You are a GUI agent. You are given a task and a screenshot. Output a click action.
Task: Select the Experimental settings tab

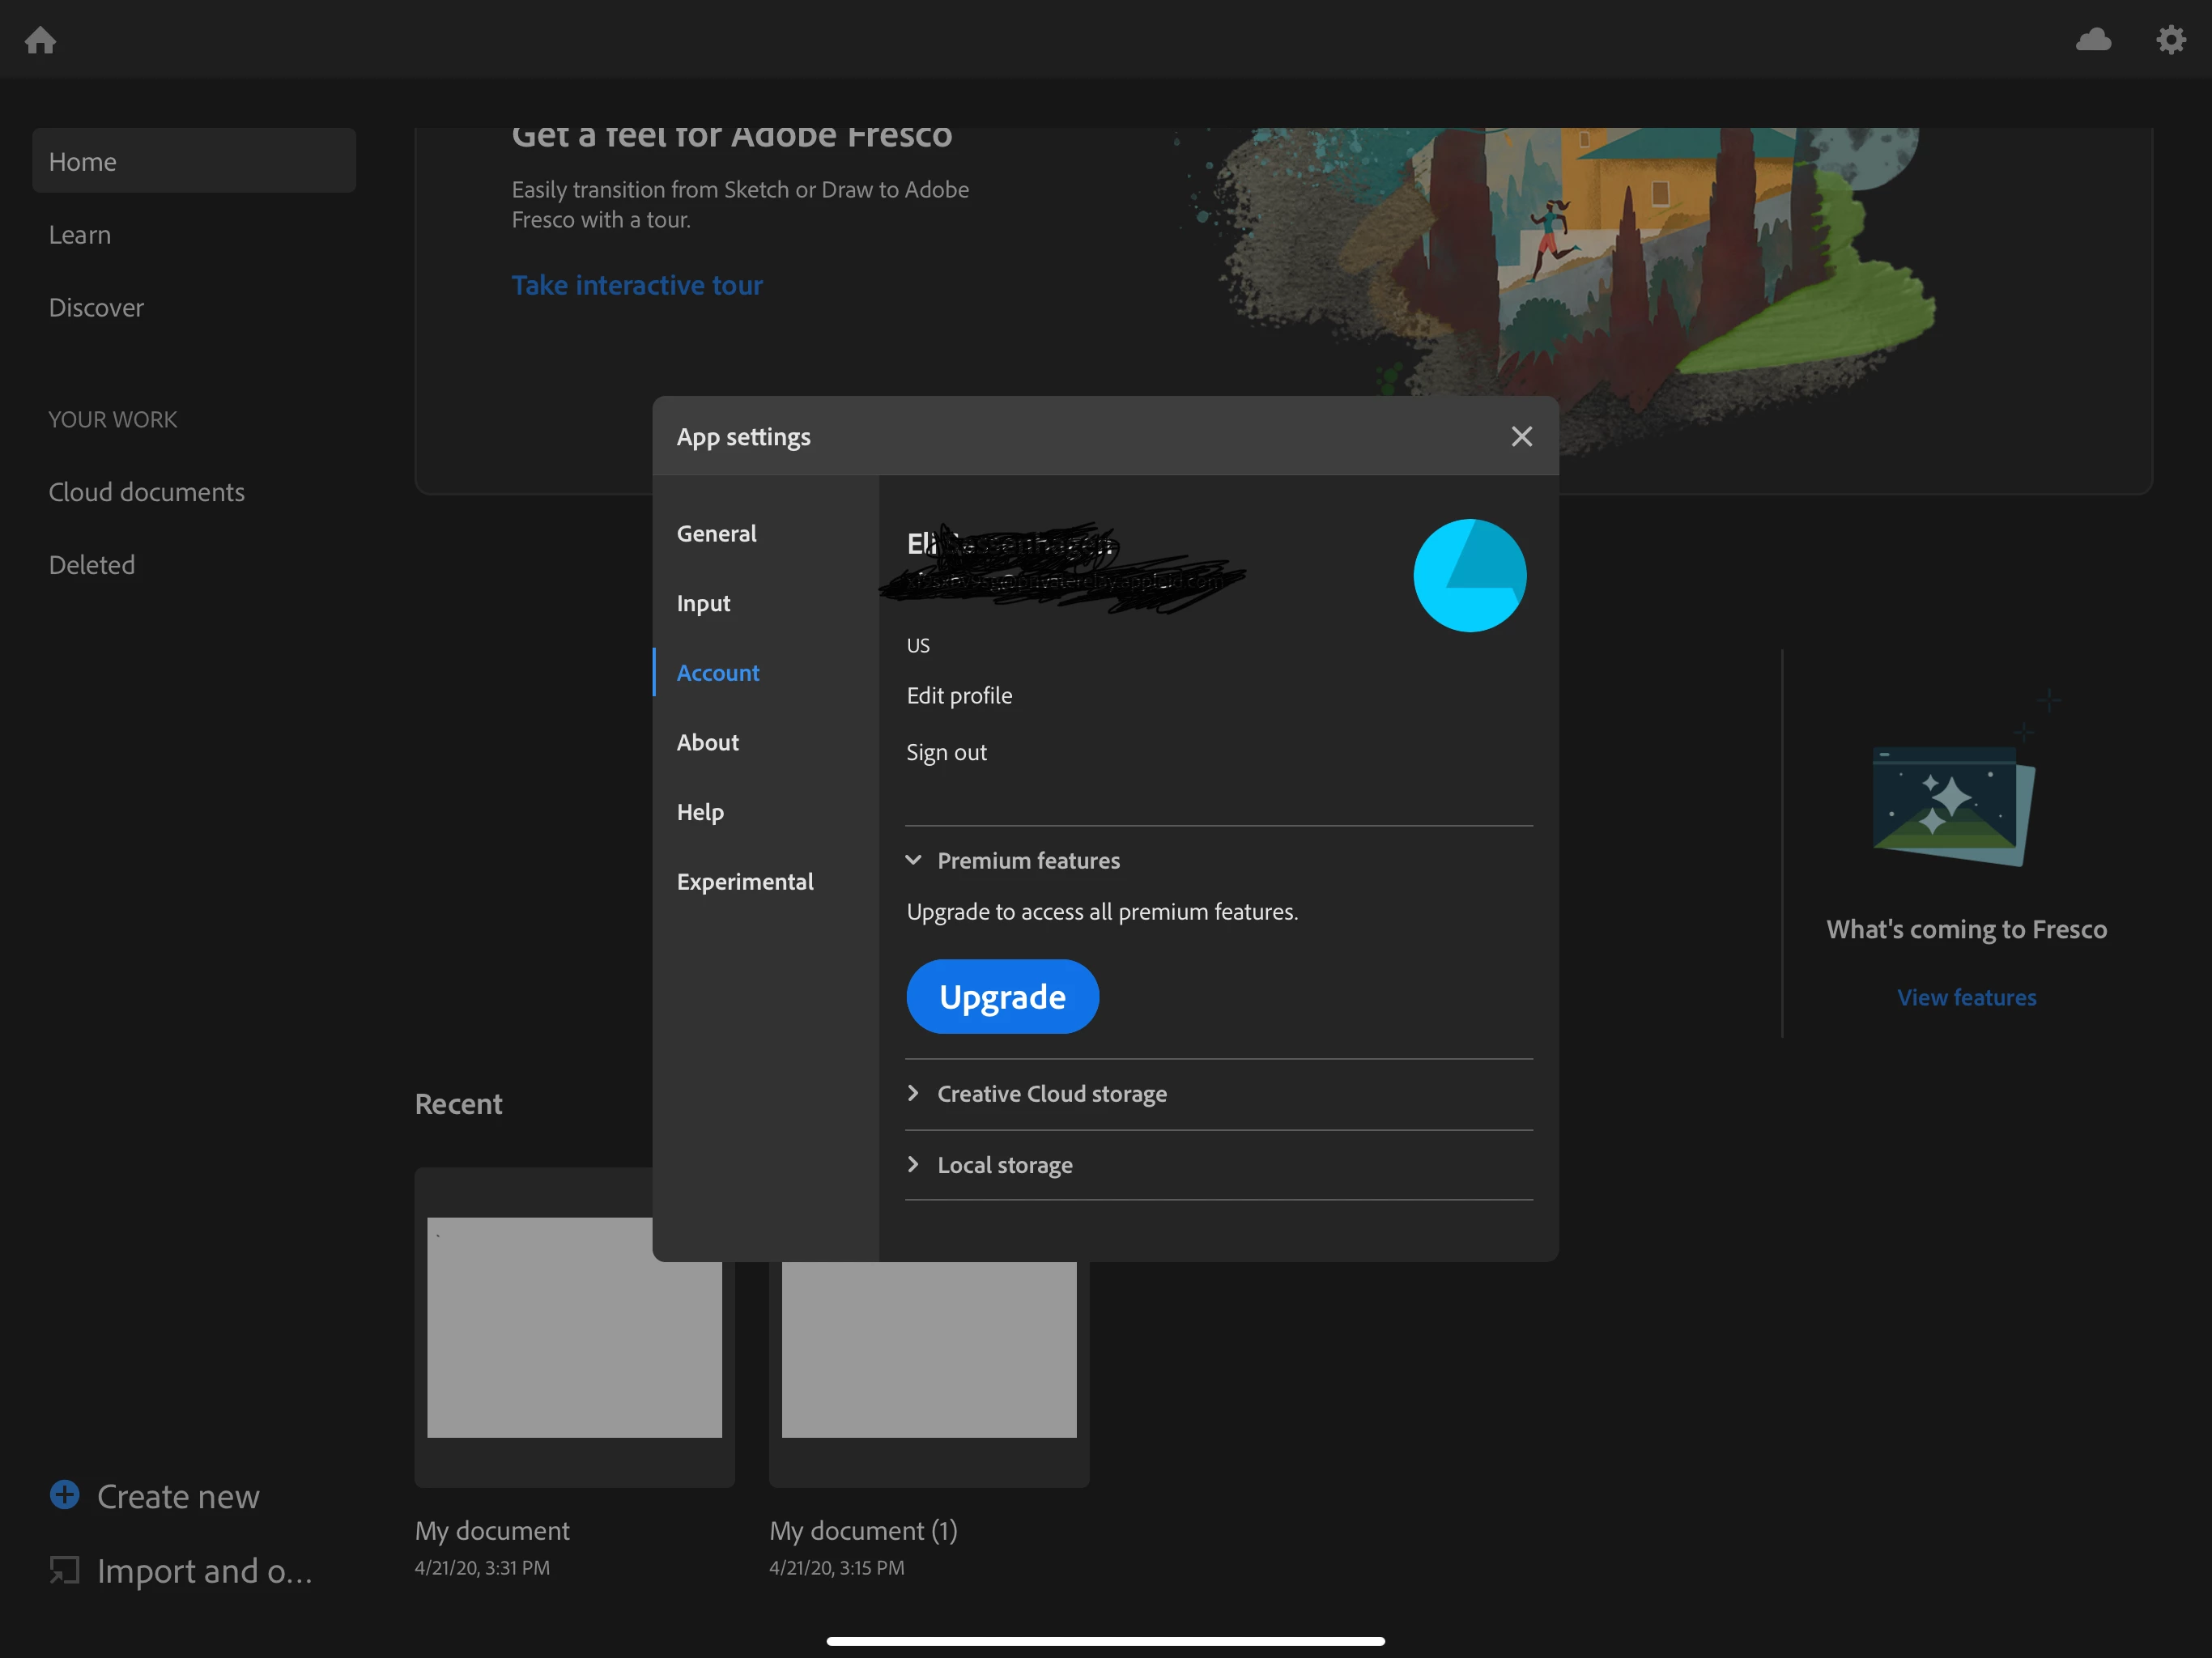744,881
